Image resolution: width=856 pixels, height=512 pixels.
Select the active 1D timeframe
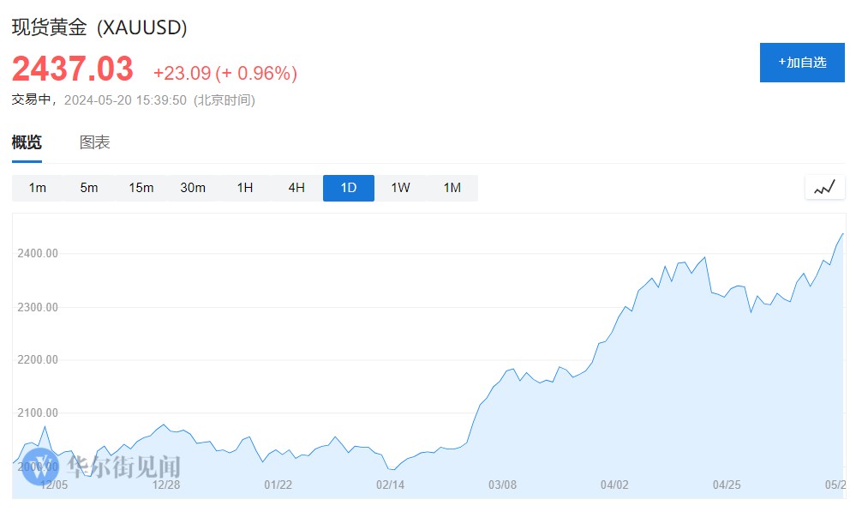click(x=349, y=188)
